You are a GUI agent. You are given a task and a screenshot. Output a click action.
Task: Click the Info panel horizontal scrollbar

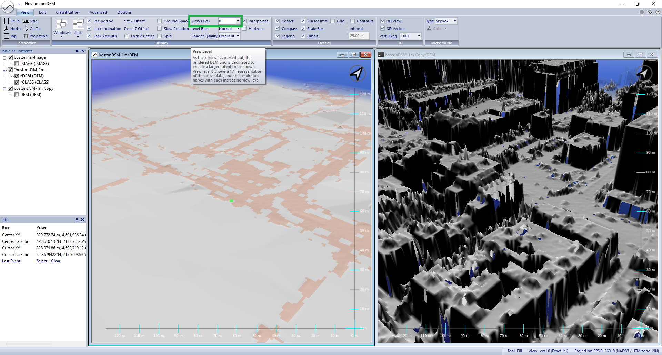(x=29, y=344)
